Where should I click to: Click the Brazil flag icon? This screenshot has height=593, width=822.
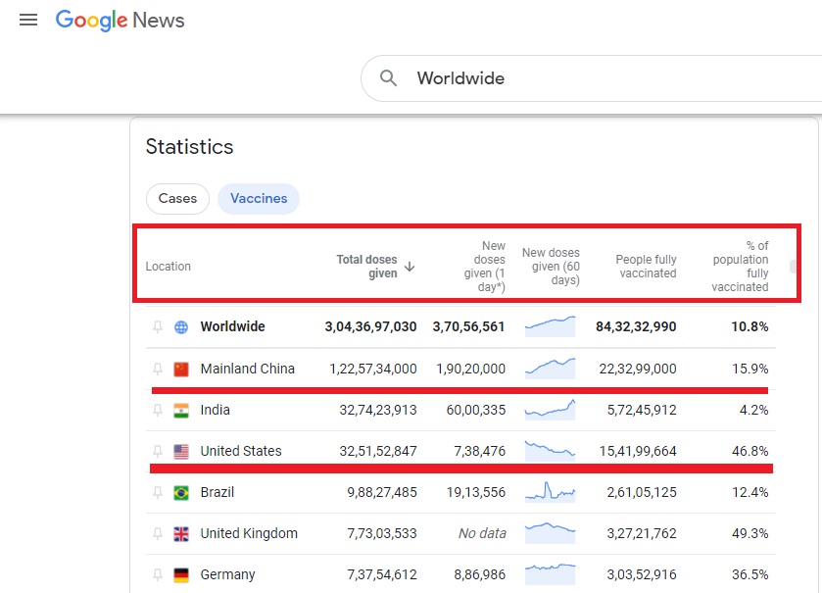click(181, 493)
